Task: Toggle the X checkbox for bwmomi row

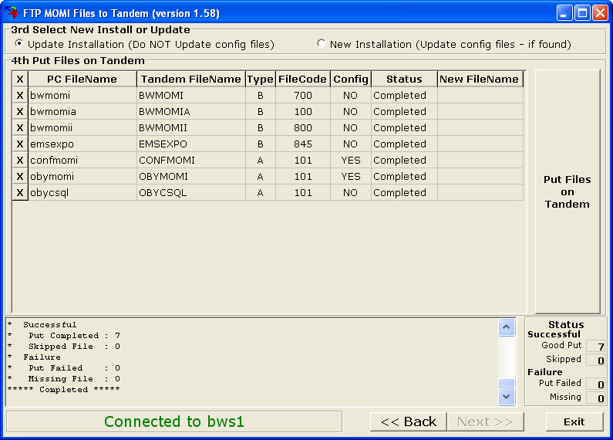Action: (20, 96)
